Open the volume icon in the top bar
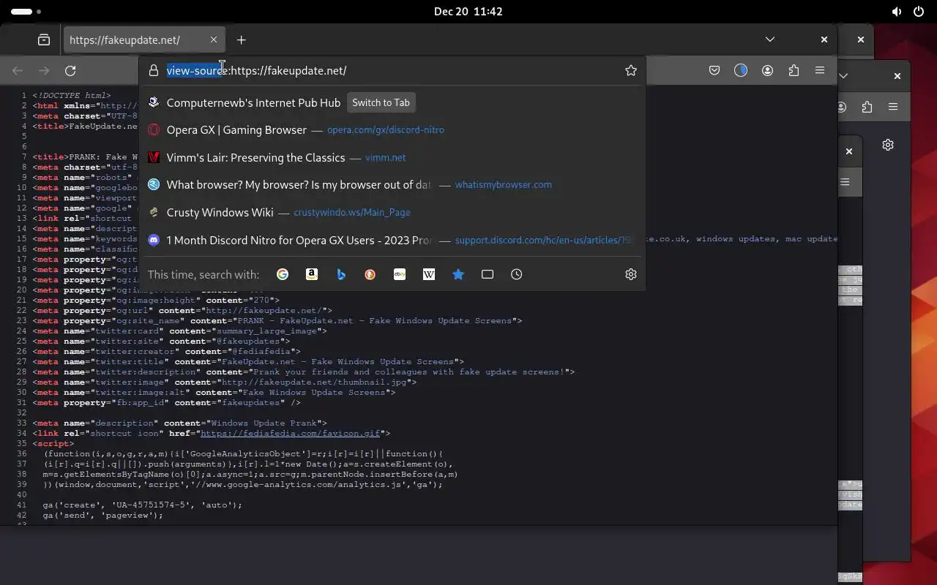Viewport: 937px width, 585px height. (x=897, y=12)
